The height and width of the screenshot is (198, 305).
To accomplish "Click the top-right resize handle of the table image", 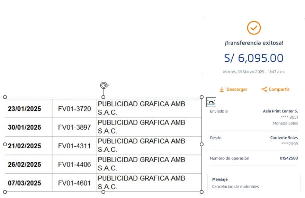I will [x=202, y=97].
